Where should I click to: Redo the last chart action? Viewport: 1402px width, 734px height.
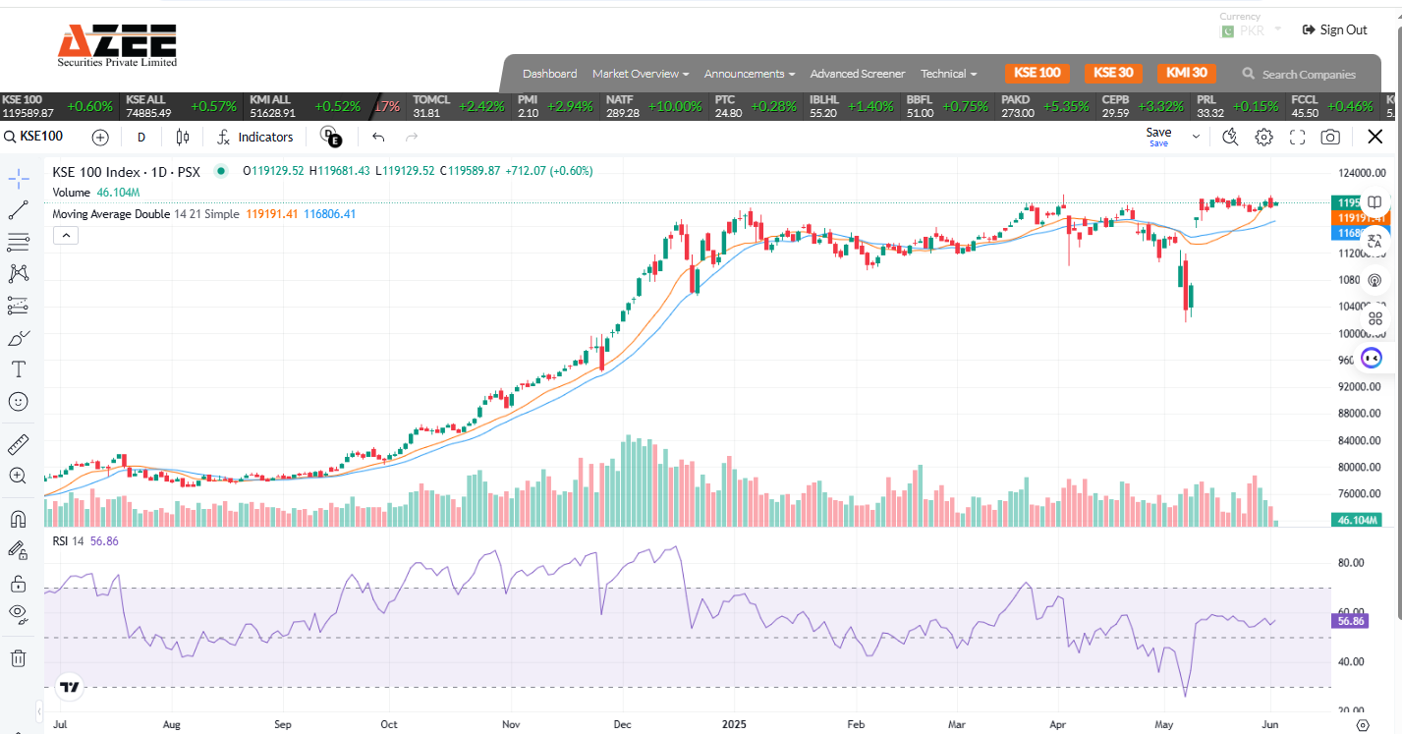pos(412,138)
